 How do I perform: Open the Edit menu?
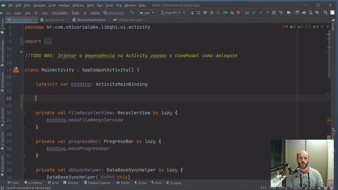point(18,5)
